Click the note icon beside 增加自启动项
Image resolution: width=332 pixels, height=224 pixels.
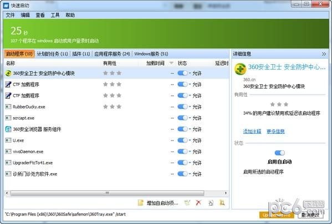(x=141, y=203)
